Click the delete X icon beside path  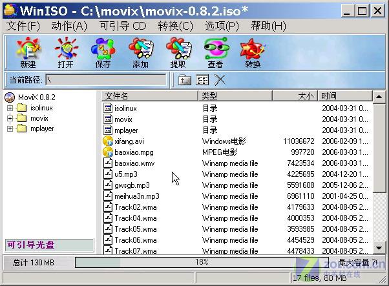click(220, 80)
